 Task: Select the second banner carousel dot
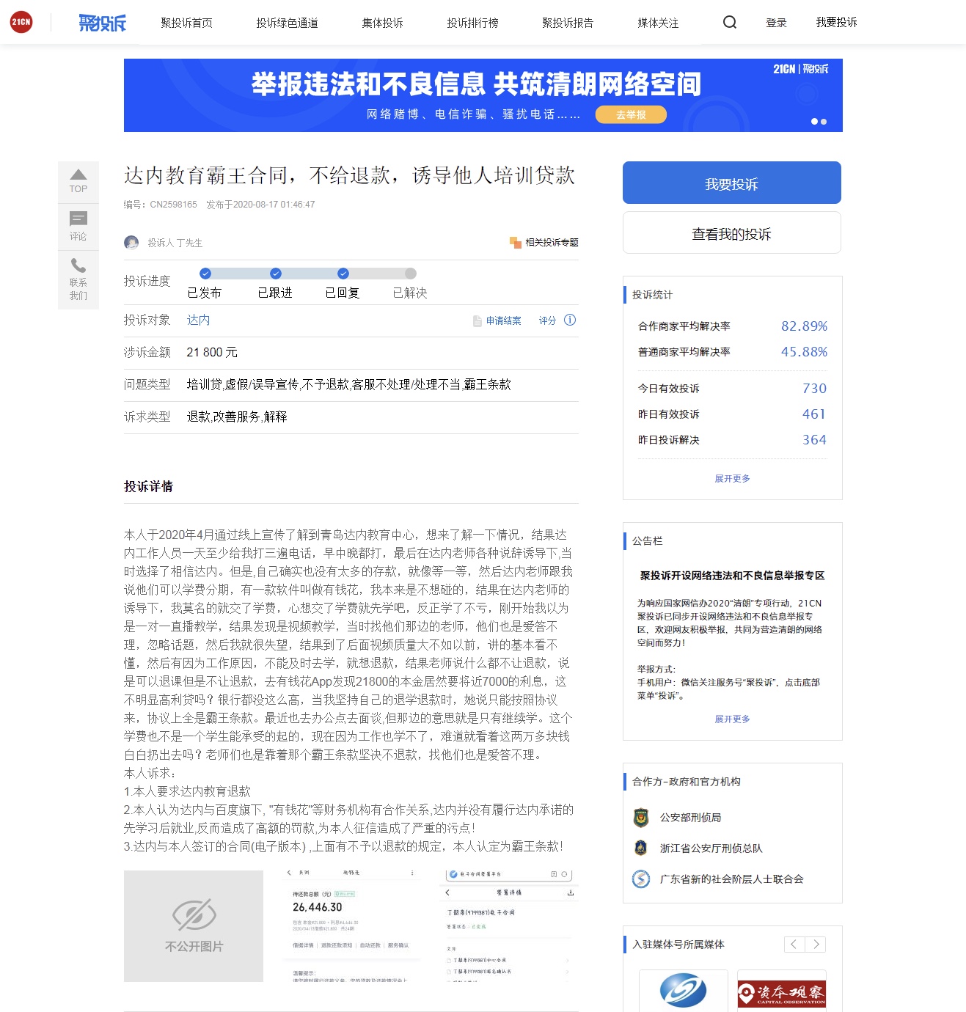pyautogui.click(x=824, y=122)
